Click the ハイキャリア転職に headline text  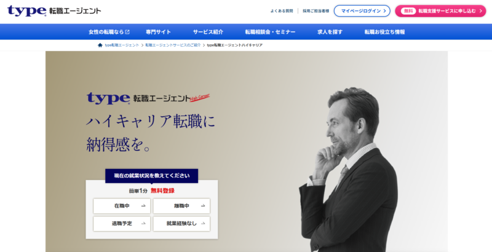point(151,121)
